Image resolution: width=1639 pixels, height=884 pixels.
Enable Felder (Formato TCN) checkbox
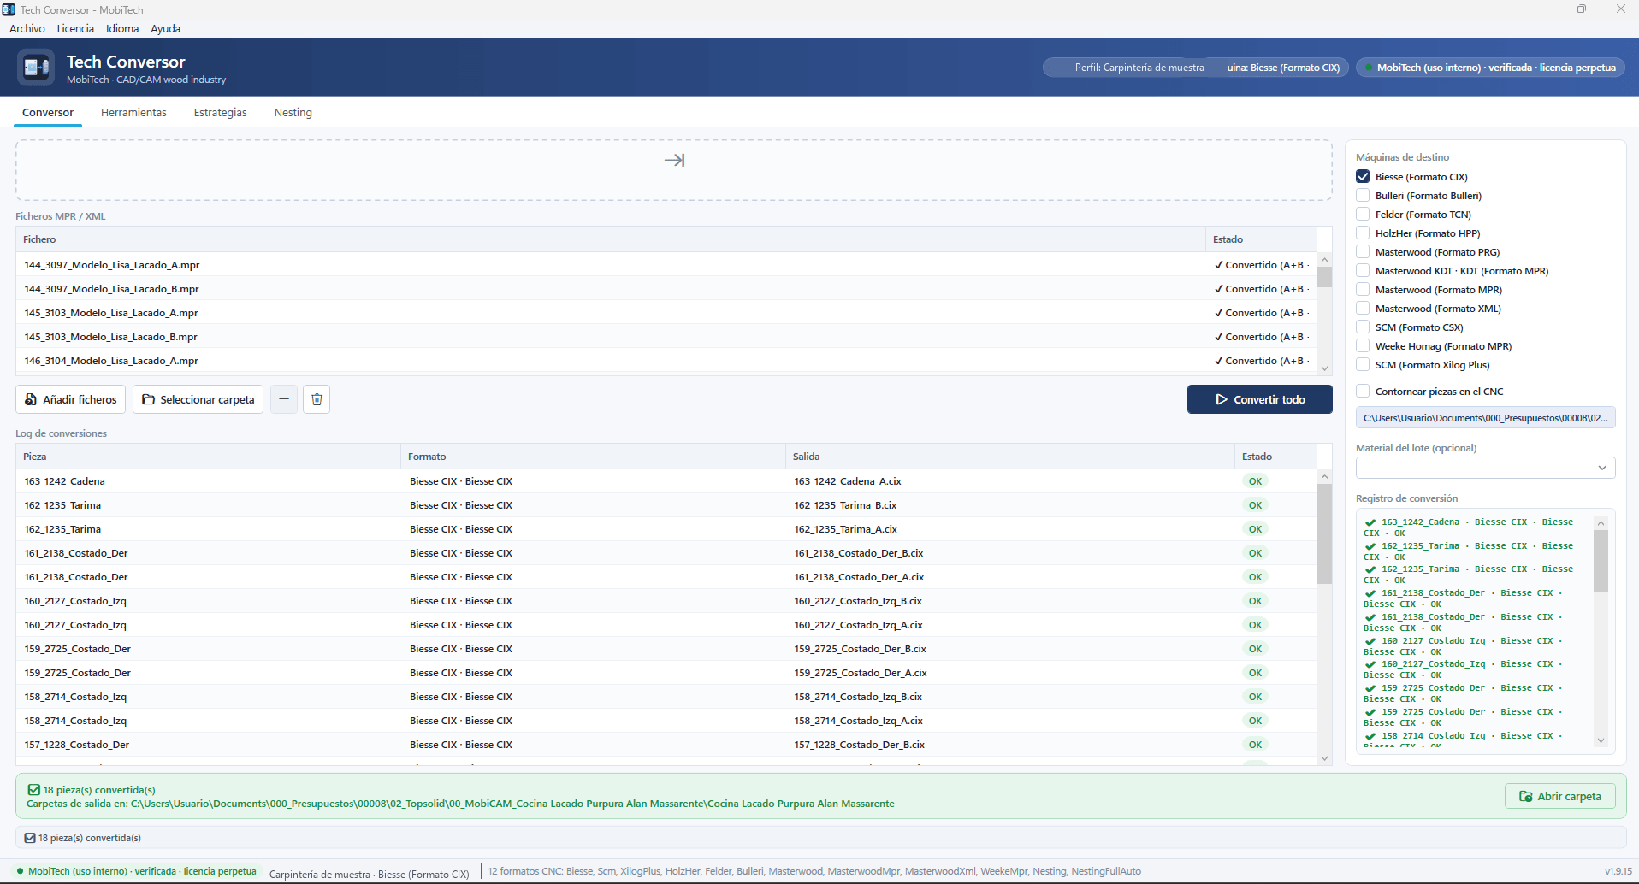(1363, 214)
